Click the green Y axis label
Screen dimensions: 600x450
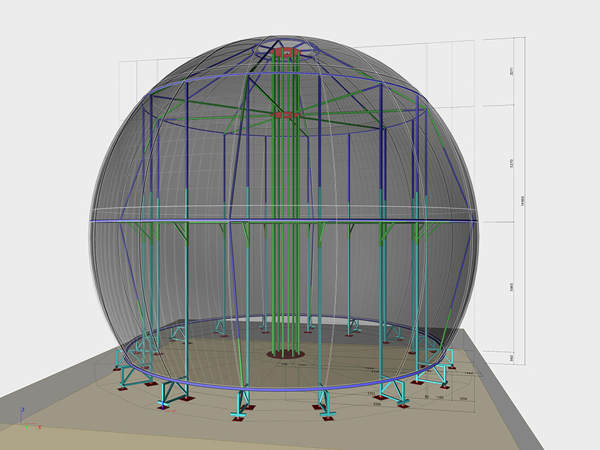click(x=26, y=428)
